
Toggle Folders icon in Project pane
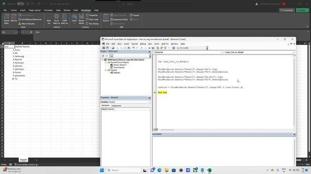111,56
